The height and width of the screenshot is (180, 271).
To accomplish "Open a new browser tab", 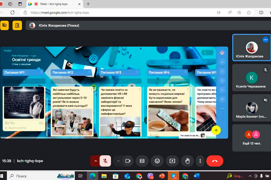I will (88, 4).
